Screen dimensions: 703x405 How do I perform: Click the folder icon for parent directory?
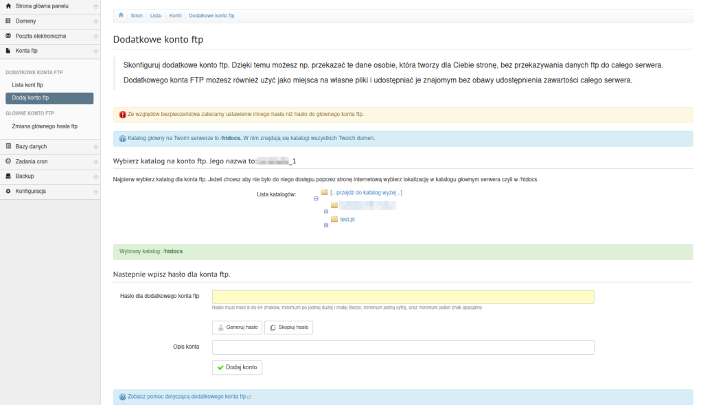[325, 192]
